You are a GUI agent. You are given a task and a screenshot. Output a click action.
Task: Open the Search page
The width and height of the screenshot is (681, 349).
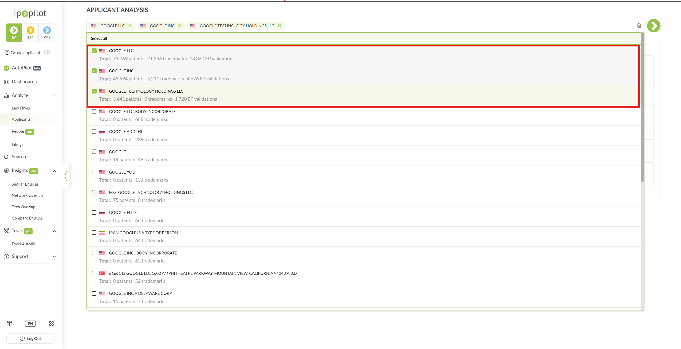coord(19,157)
